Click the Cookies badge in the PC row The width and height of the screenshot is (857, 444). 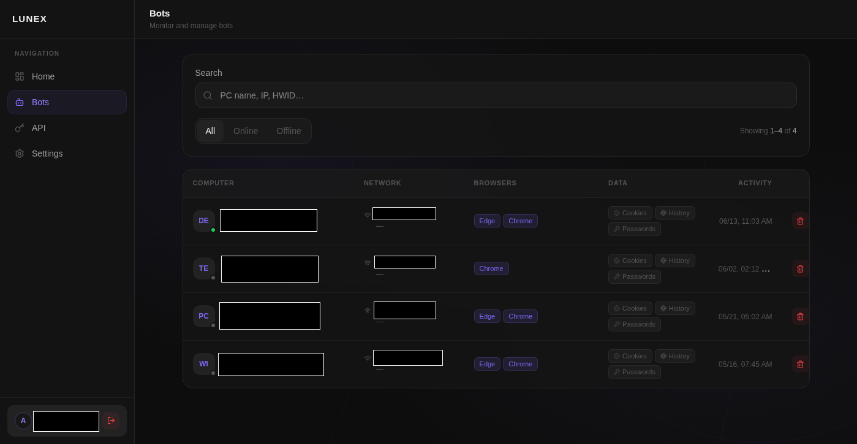(630, 308)
